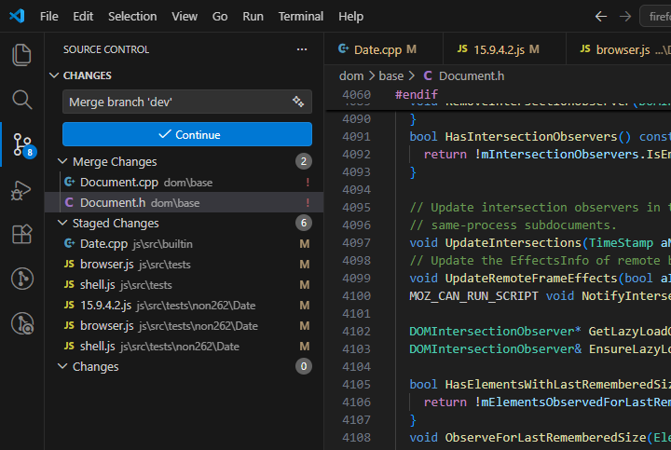The image size is (671, 450).
Task: Go back with the left arrow
Action: pyautogui.click(x=601, y=17)
